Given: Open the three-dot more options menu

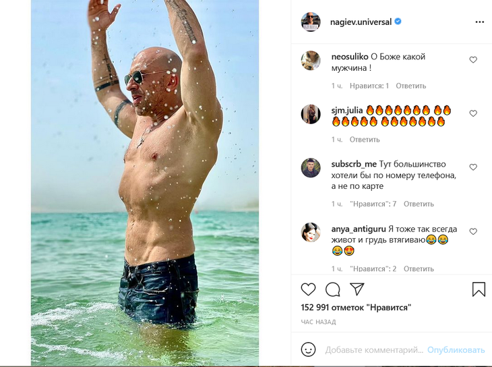Looking at the screenshot, I should point(479,22).
